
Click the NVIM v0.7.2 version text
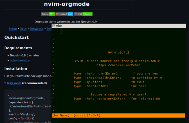tap(118, 52)
